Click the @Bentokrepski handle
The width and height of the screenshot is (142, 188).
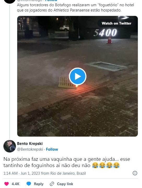(x=30, y=149)
